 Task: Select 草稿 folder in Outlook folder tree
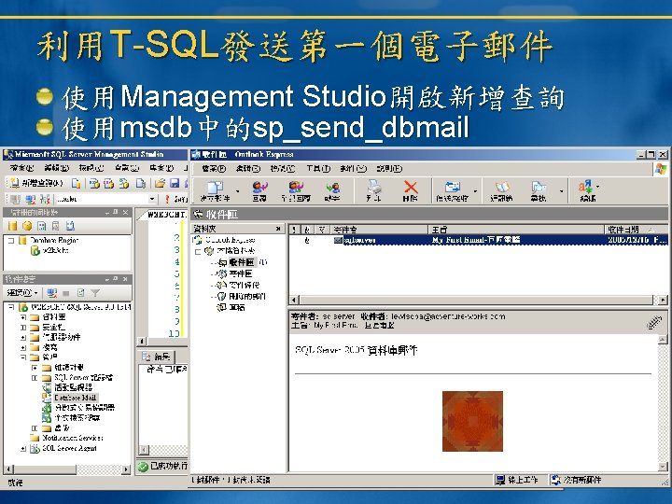236,307
